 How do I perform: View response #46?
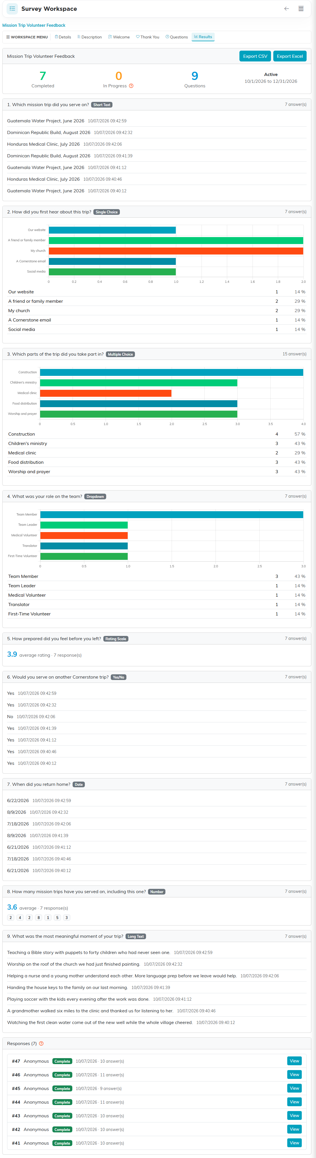coord(294,1074)
